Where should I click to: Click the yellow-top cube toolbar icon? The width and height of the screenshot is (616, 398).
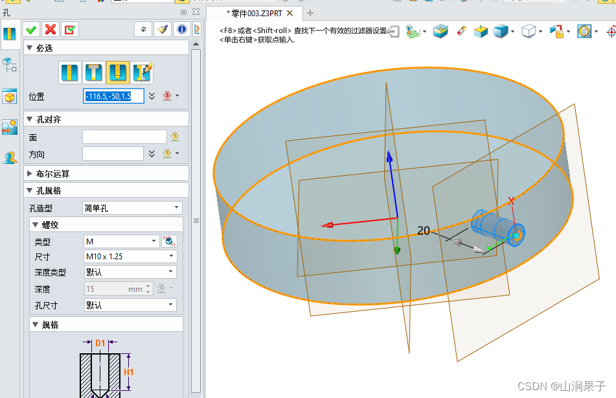tap(481, 32)
